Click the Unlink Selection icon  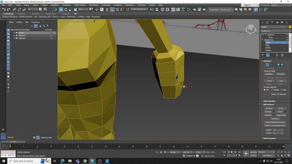19,9
